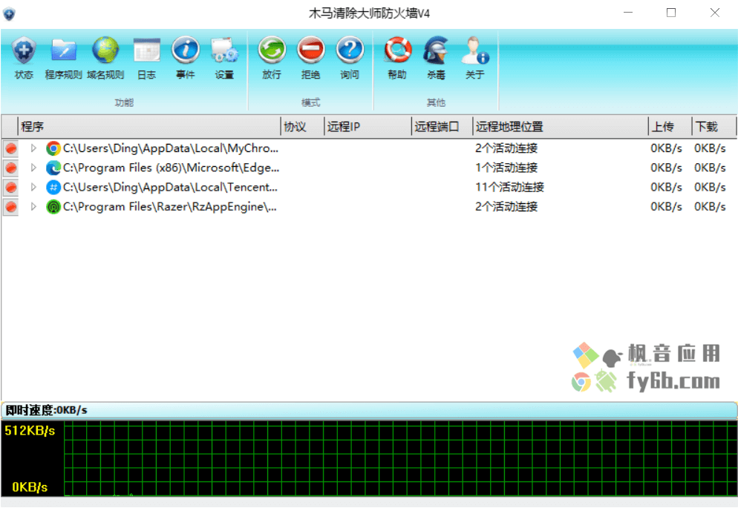Viewport: 738px width, 508px height.
Task: Sort by 远程端口 column header
Action: (x=442, y=126)
